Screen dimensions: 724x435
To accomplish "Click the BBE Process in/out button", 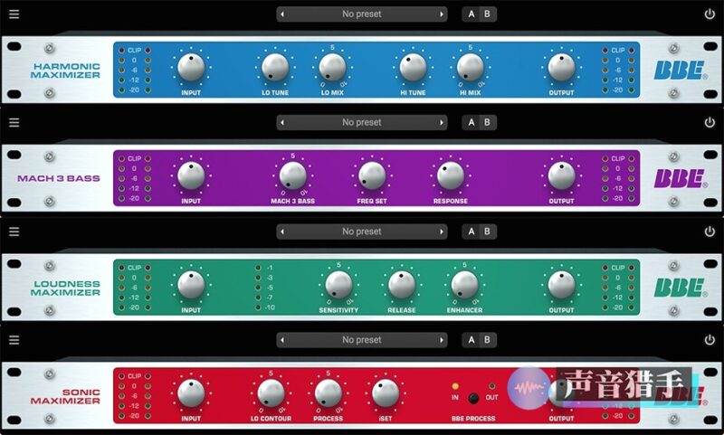I will 472,397.
